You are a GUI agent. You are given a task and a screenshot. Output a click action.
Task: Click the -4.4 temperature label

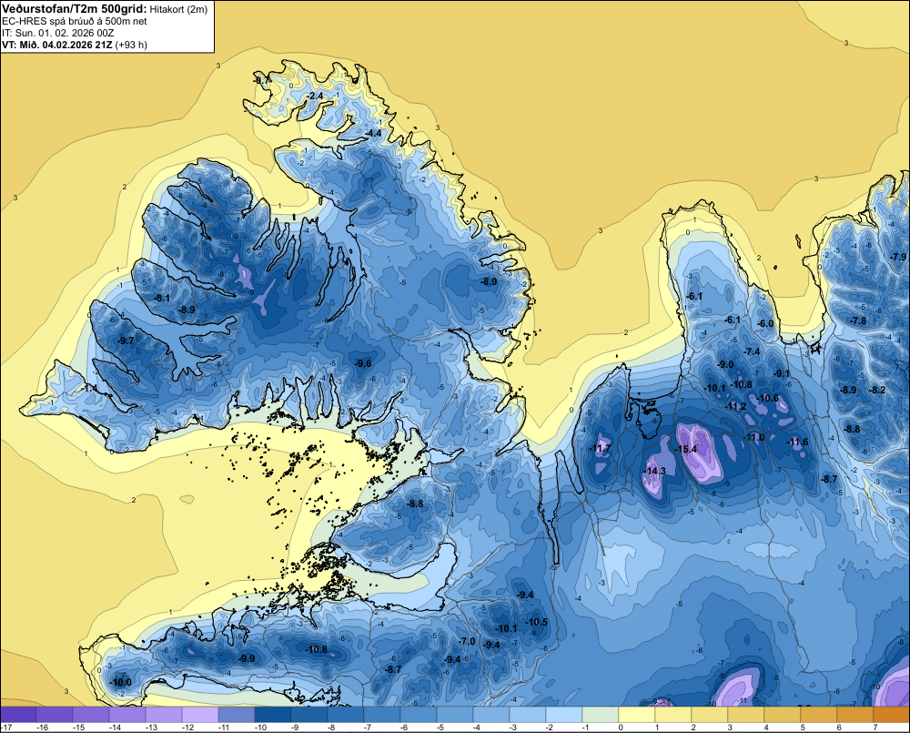[x=373, y=133]
